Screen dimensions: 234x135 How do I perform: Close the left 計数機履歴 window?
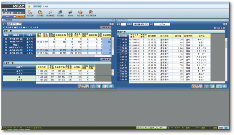[113, 20]
